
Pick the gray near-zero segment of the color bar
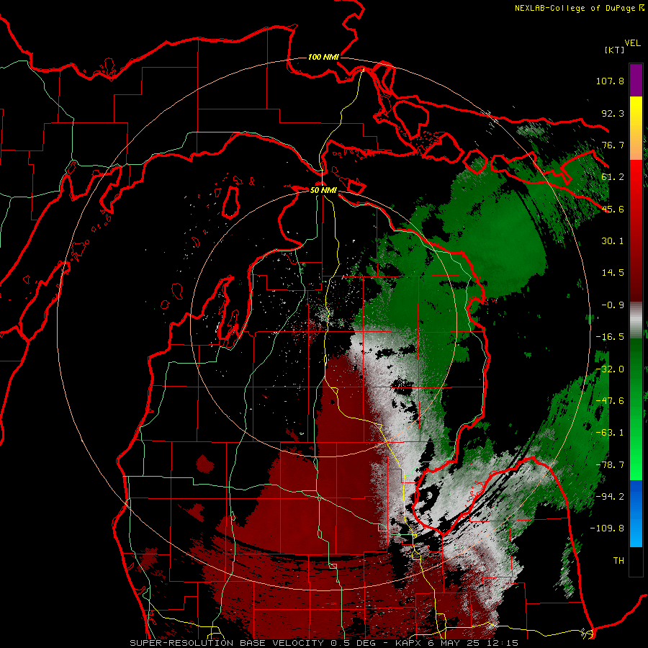click(636, 319)
